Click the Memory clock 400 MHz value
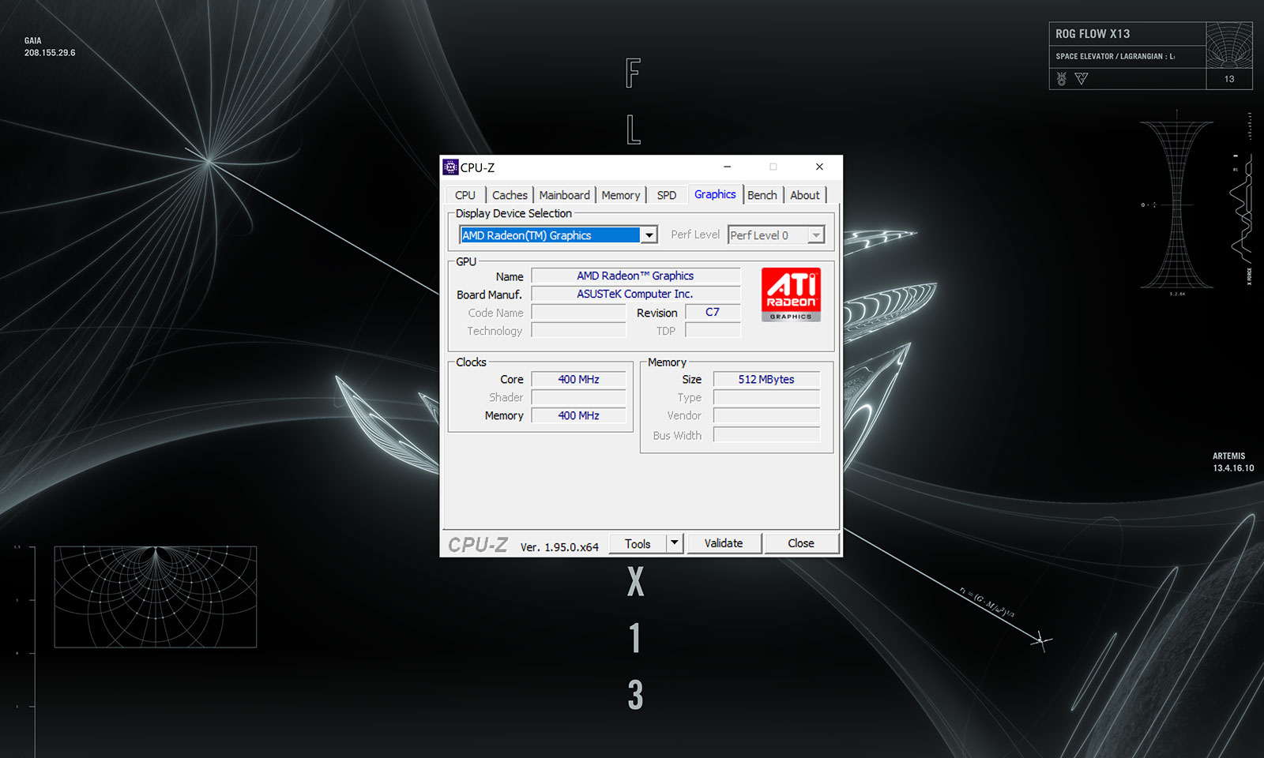Image resolution: width=1264 pixels, height=758 pixels. tap(579, 415)
